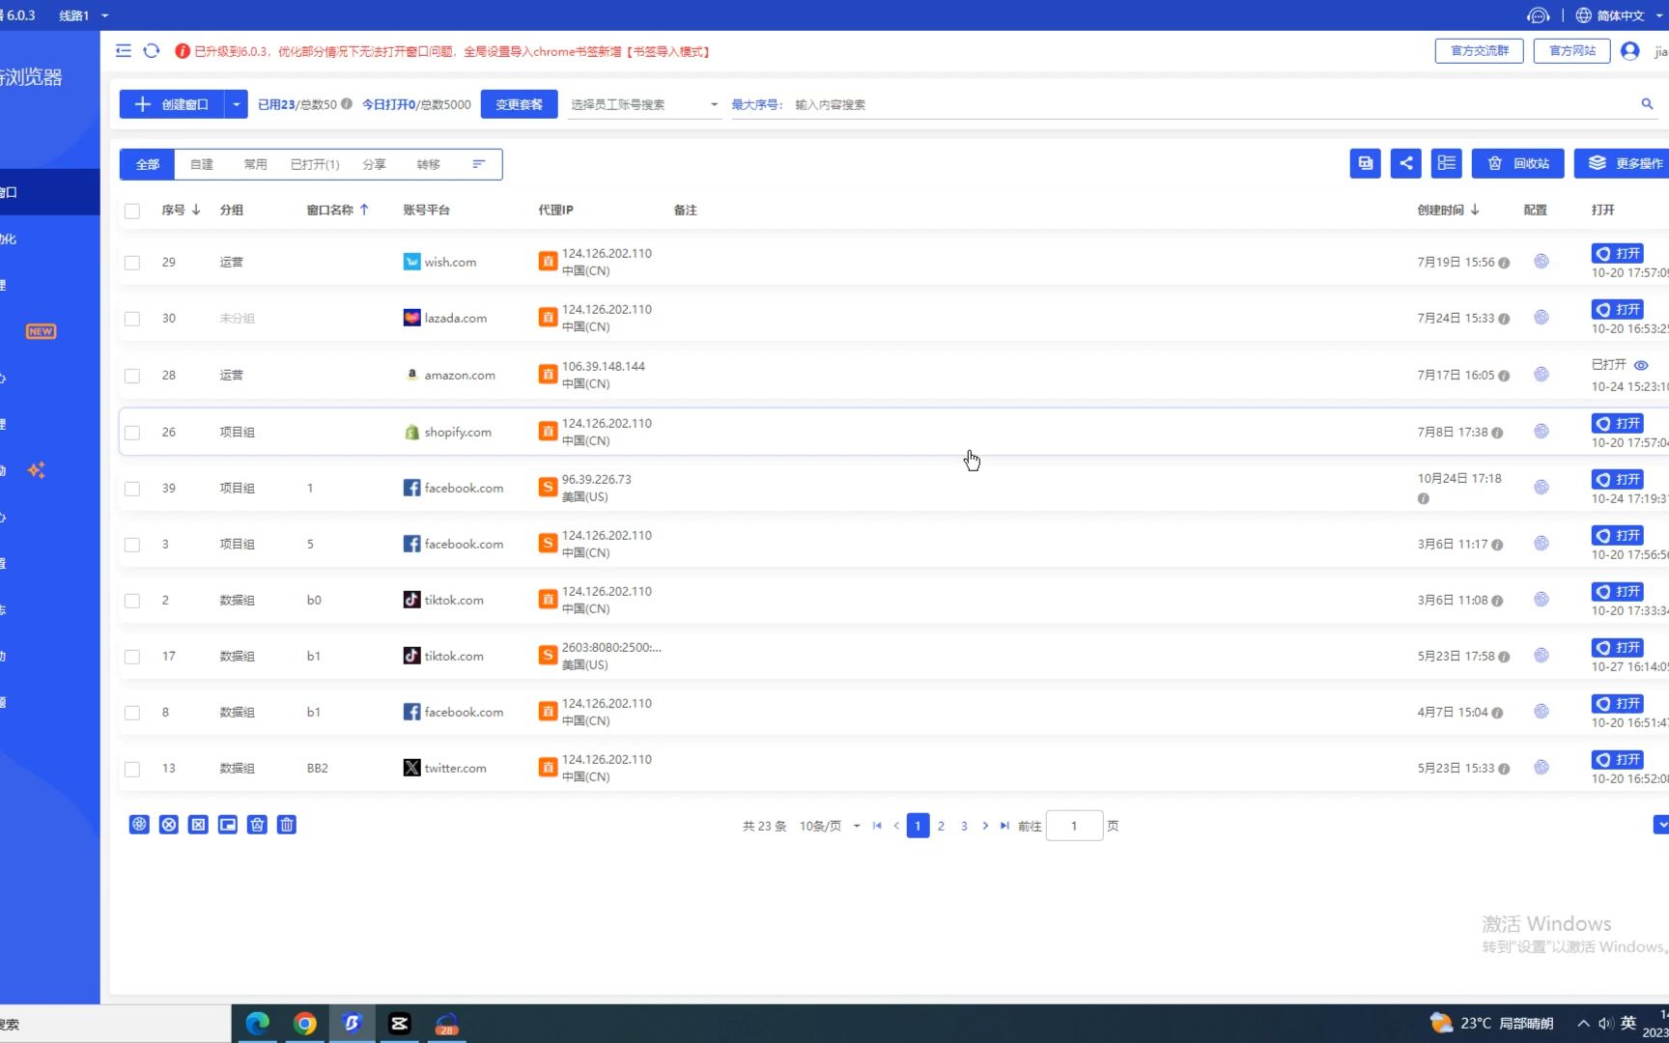Click the share icon button
This screenshot has width=1669, height=1043.
(x=1405, y=163)
